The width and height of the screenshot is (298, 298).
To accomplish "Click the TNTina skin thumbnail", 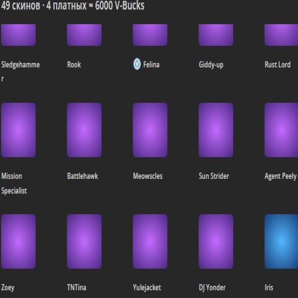I will point(84,241).
